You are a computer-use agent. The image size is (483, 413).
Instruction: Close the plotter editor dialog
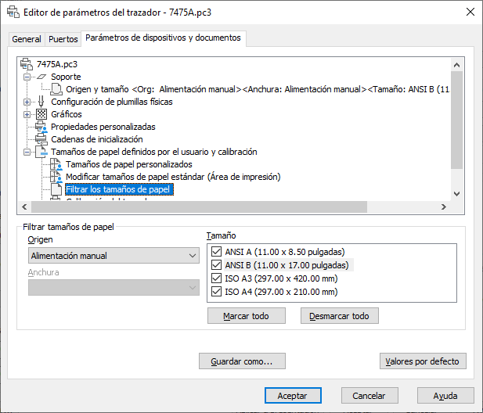[470, 12]
